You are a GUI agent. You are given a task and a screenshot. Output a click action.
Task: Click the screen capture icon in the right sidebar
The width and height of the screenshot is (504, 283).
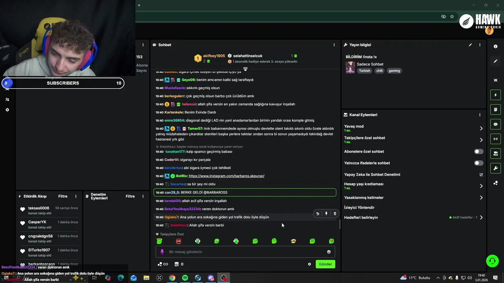click(x=495, y=80)
